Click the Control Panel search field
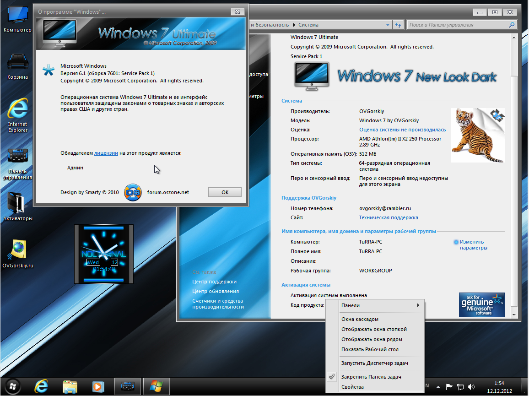The image size is (529, 396). pos(458,25)
